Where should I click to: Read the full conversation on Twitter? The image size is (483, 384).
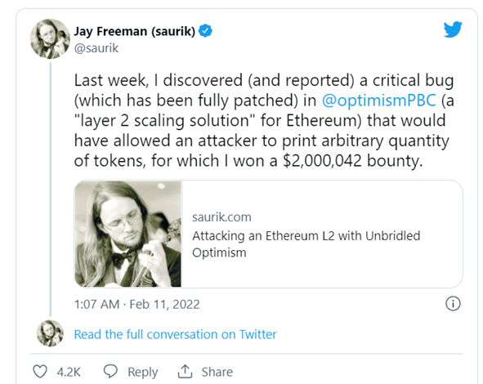click(x=175, y=334)
